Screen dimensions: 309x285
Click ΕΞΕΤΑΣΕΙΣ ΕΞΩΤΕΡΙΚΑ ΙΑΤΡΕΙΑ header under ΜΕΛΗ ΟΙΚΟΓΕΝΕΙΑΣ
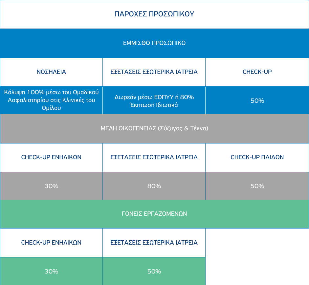(x=154, y=157)
